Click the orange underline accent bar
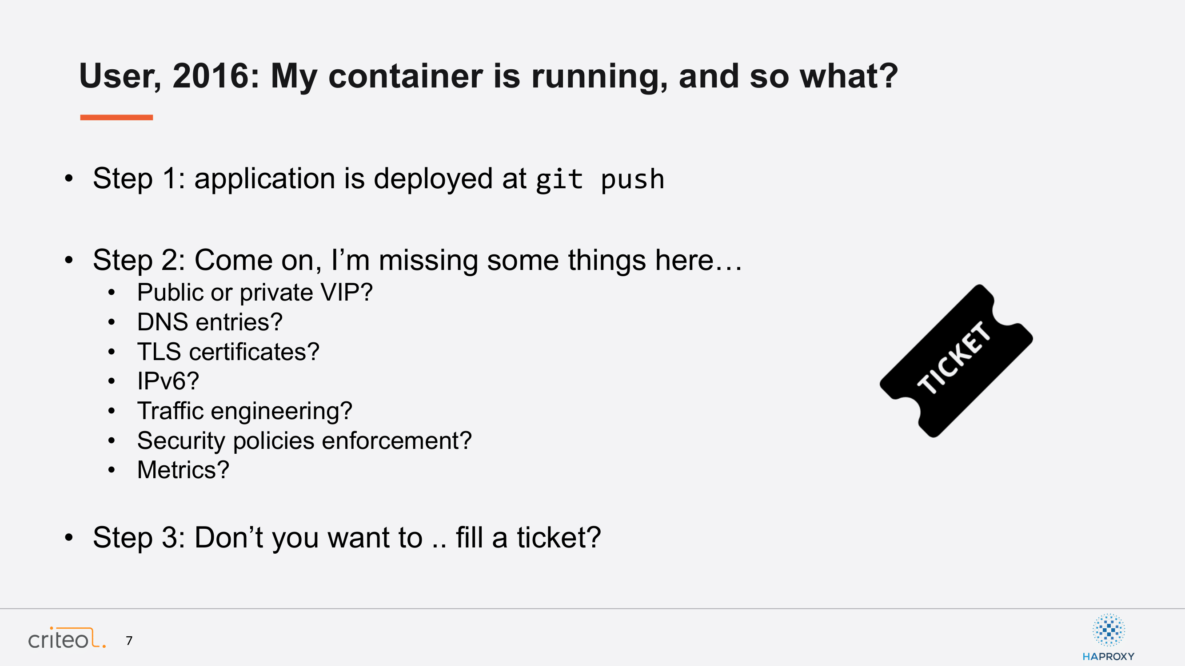 [116, 118]
